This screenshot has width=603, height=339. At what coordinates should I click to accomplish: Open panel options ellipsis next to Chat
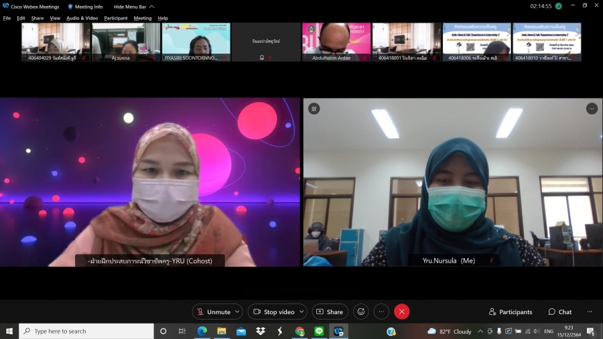(x=590, y=312)
